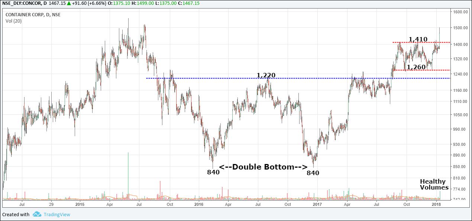
Task: Click the Created with footer text
Action: pyautogui.click(x=16, y=214)
